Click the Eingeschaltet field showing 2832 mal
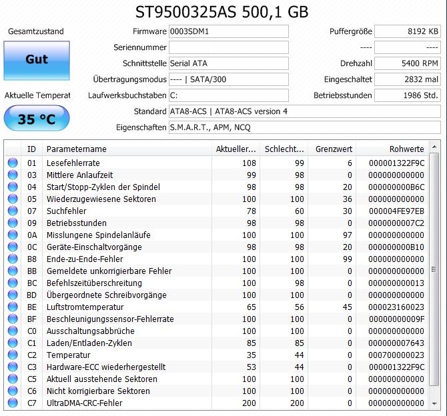 coord(408,79)
